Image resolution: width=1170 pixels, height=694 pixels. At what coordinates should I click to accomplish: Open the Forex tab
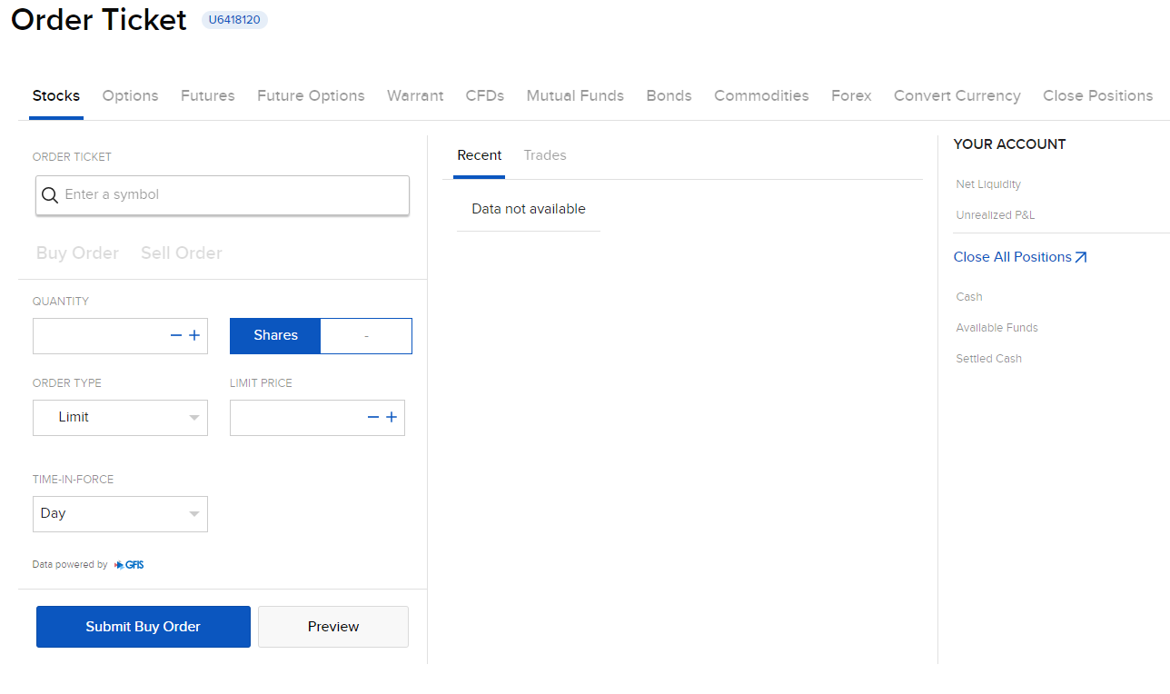[851, 95]
